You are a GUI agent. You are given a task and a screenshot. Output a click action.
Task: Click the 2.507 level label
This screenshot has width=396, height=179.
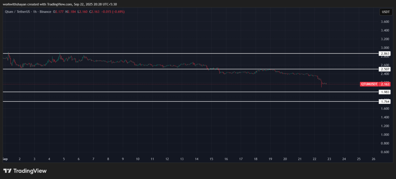coord(385,69)
